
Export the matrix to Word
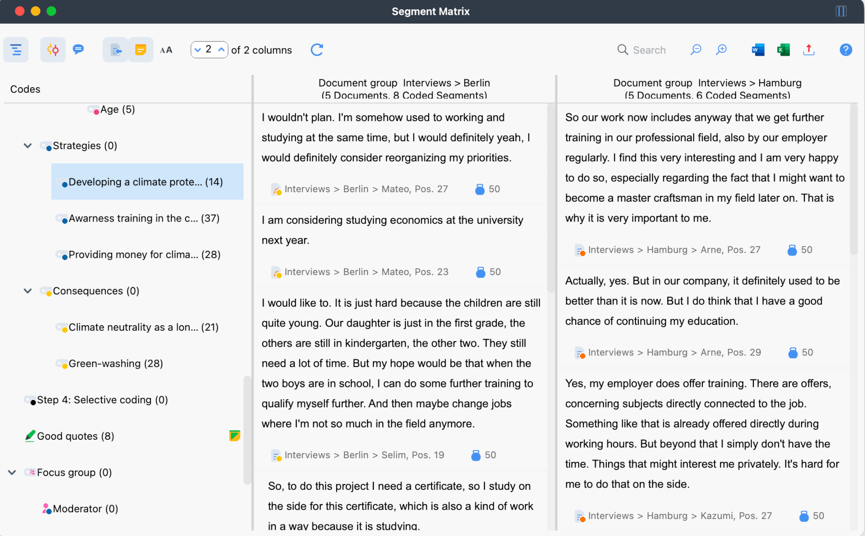(758, 50)
